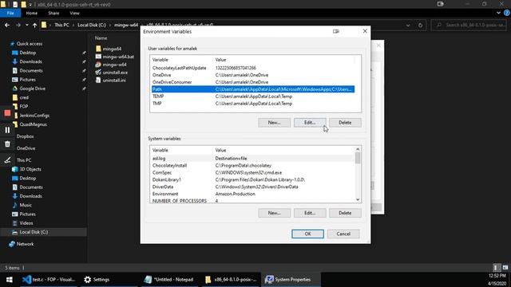511x287 pixels.
Task: Click Edit under system variables
Action: [310, 213]
